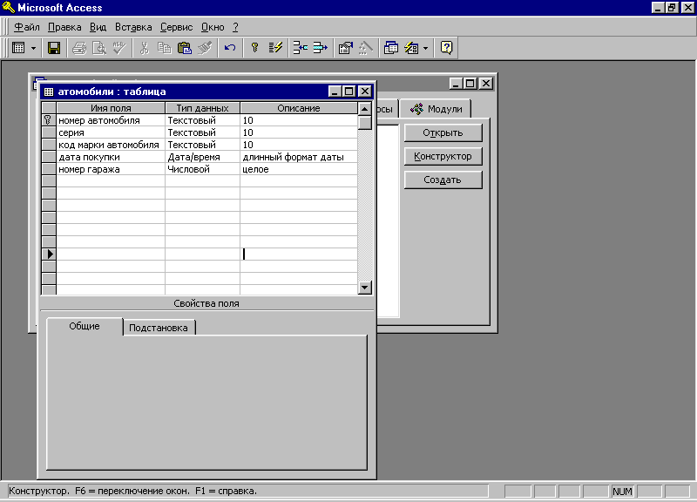Click the Undo arrow icon

(x=230, y=48)
